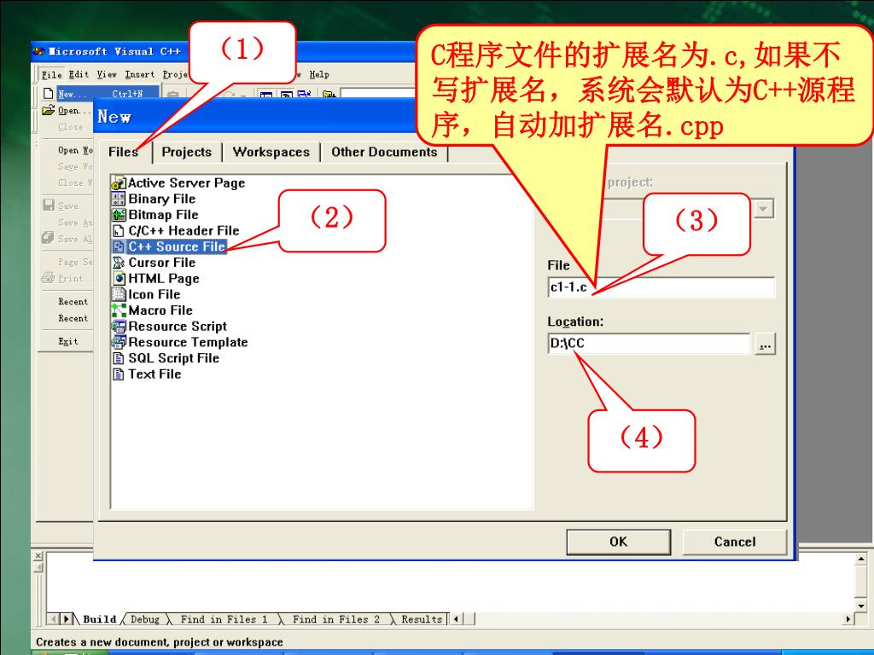Select the Resource Template icon
874x655 pixels.
[x=119, y=342]
